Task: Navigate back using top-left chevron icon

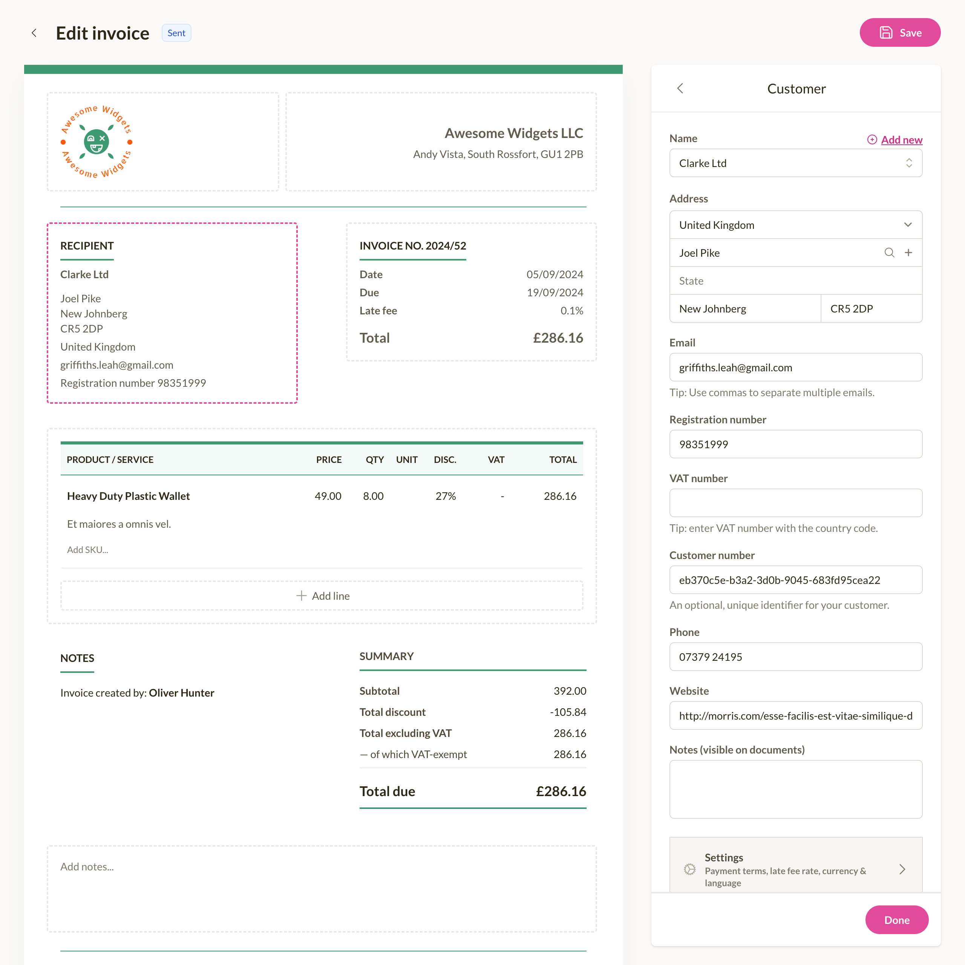Action: pyautogui.click(x=34, y=32)
